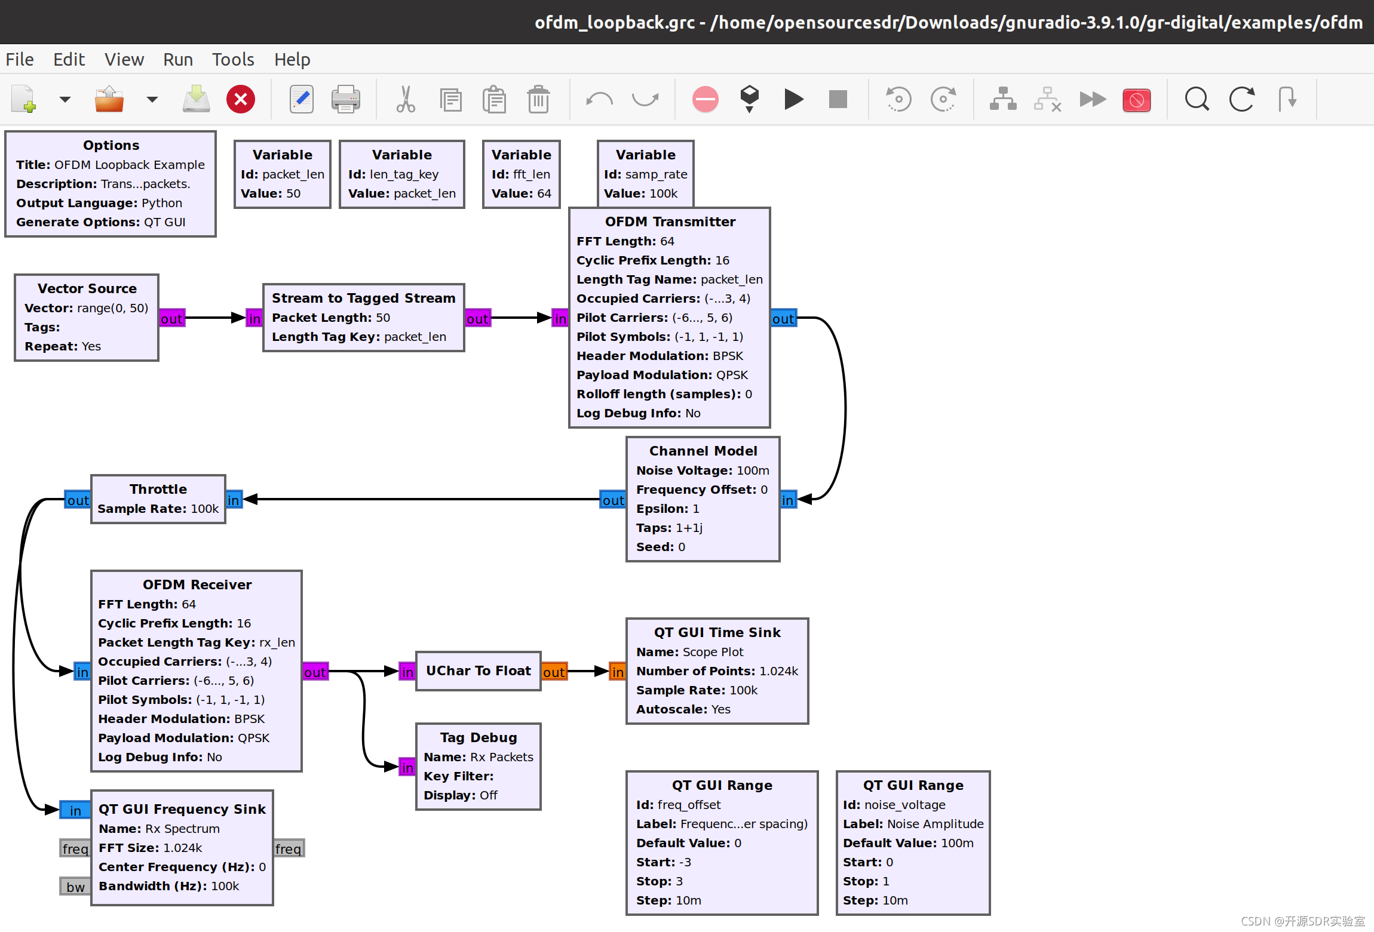This screenshot has height=932, width=1374.
Task: Click the Stop flow graph square button
Action: (838, 99)
